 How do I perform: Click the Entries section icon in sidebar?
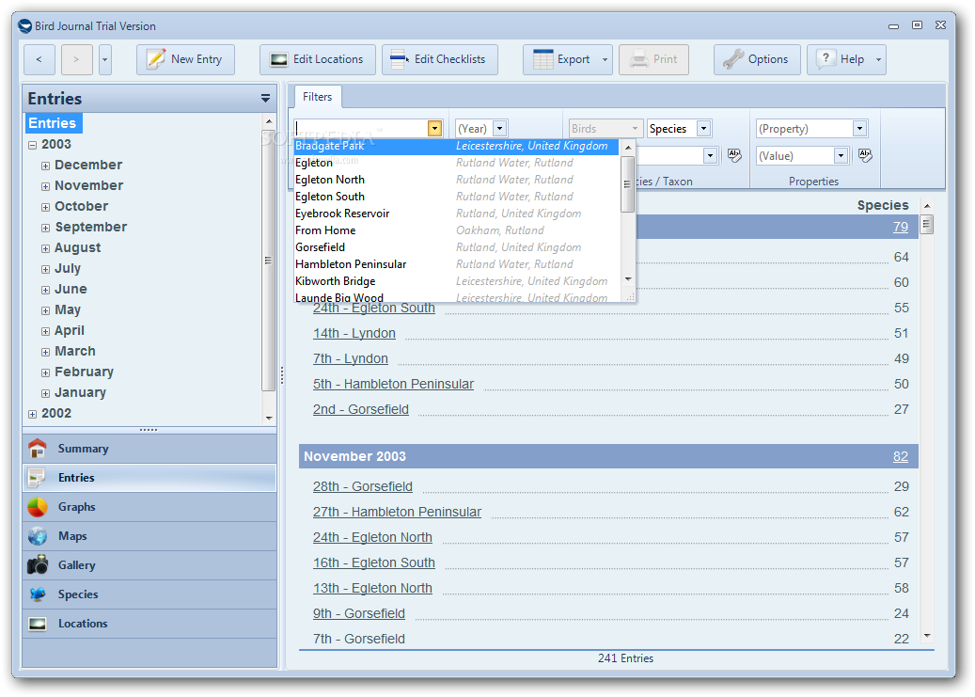coord(38,478)
